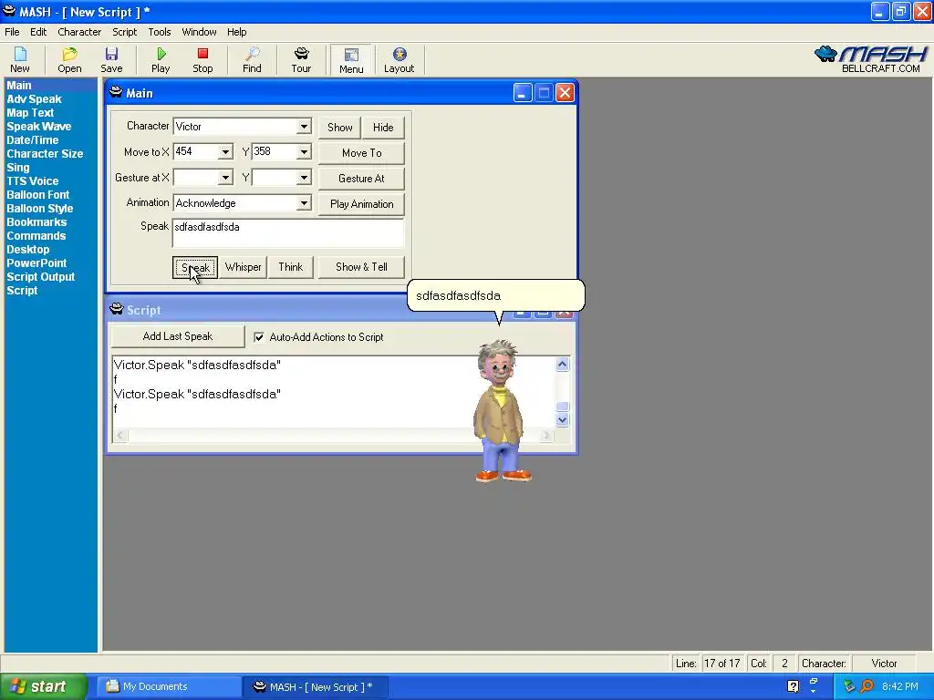
Task: Halt playback with the red Stop icon
Action: (x=202, y=60)
